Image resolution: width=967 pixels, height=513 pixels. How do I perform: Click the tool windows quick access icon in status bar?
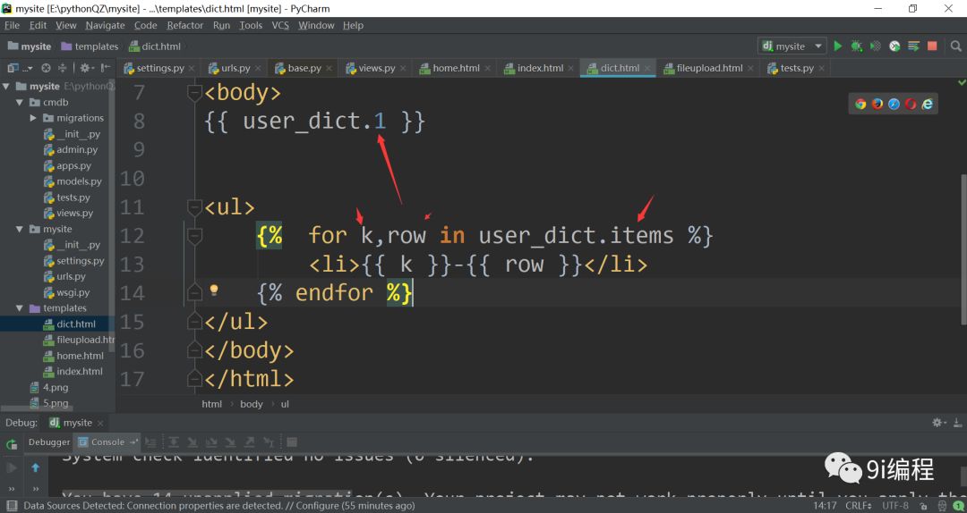11,506
